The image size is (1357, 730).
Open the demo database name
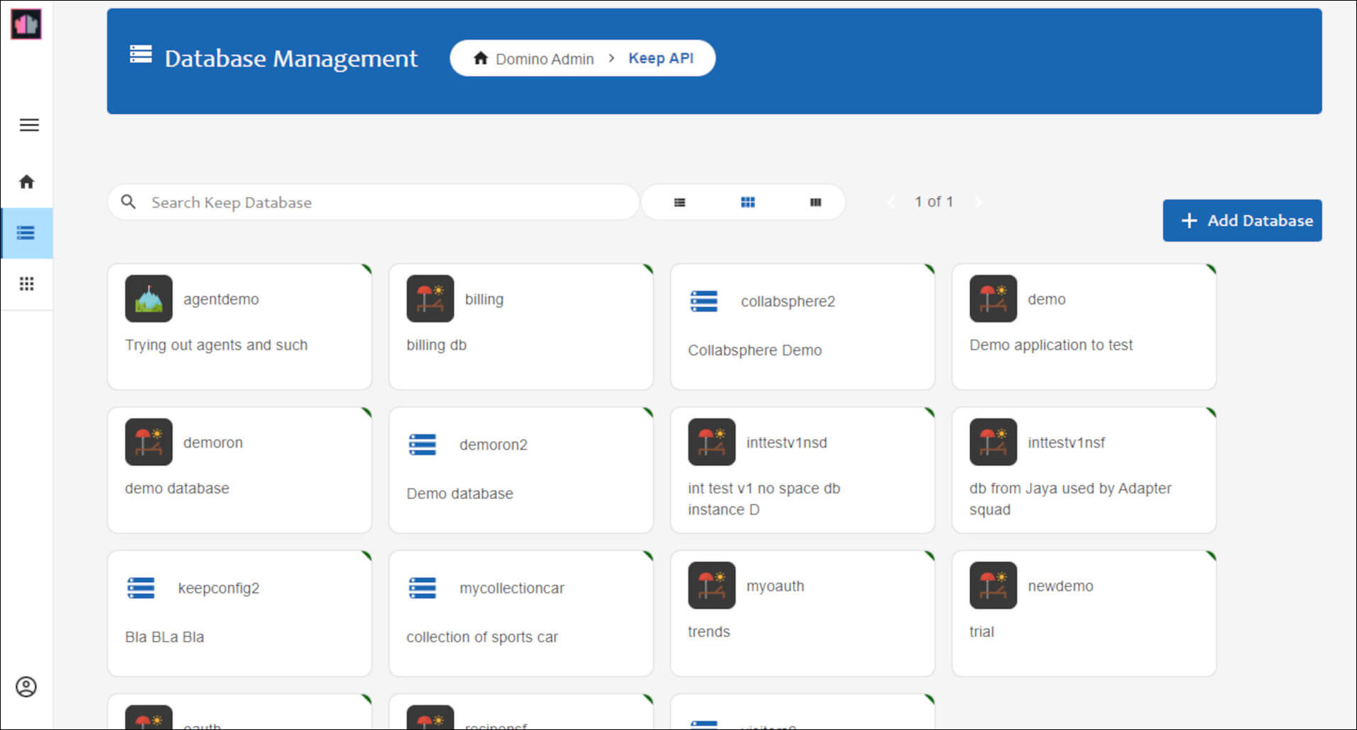pos(1047,300)
